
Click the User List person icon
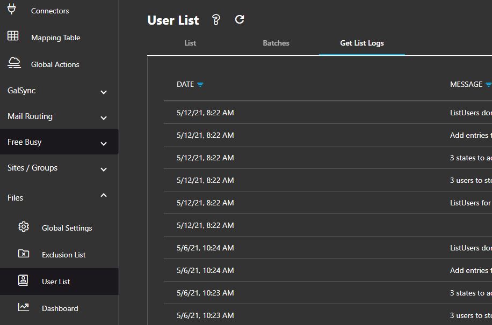click(23, 280)
